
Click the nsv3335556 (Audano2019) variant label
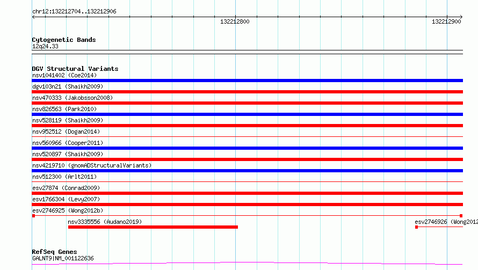105,222
